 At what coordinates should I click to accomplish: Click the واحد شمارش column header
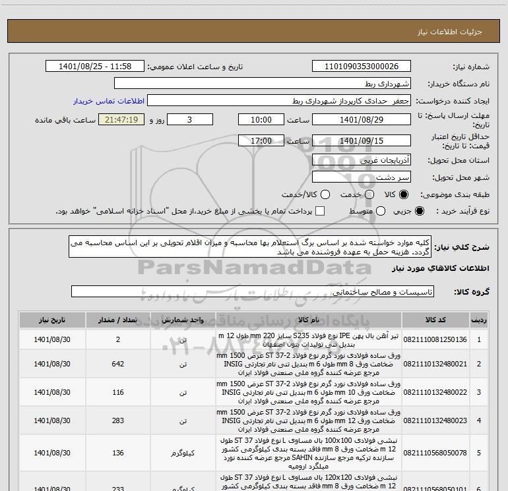(x=183, y=320)
